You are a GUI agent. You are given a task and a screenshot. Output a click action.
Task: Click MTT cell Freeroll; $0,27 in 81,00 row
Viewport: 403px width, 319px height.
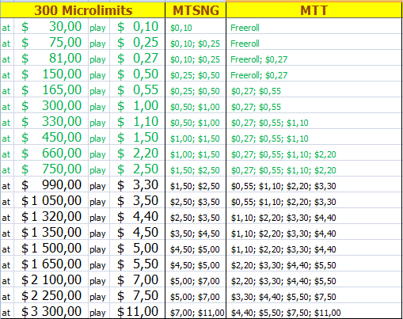[x=314, y=58]
